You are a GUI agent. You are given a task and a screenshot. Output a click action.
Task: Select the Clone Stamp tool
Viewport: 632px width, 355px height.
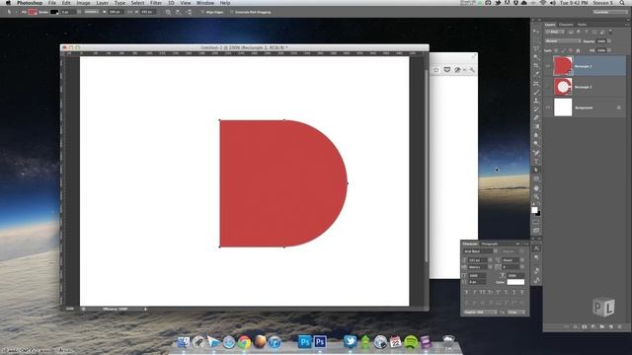point(536,101)
